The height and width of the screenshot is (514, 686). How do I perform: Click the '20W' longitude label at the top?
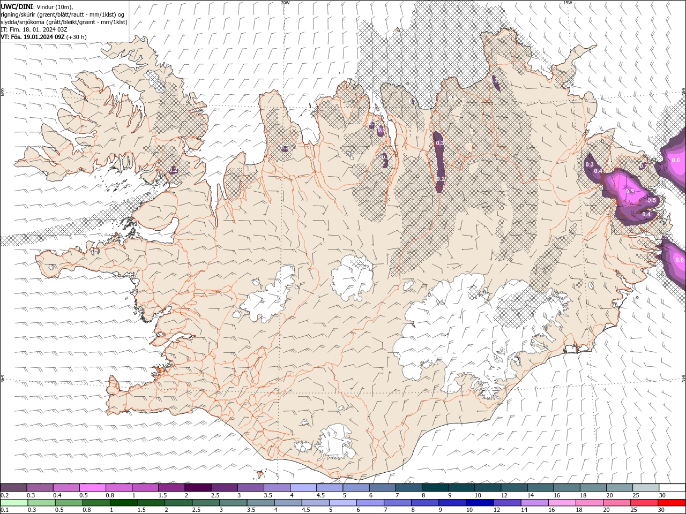pos(285,3)
